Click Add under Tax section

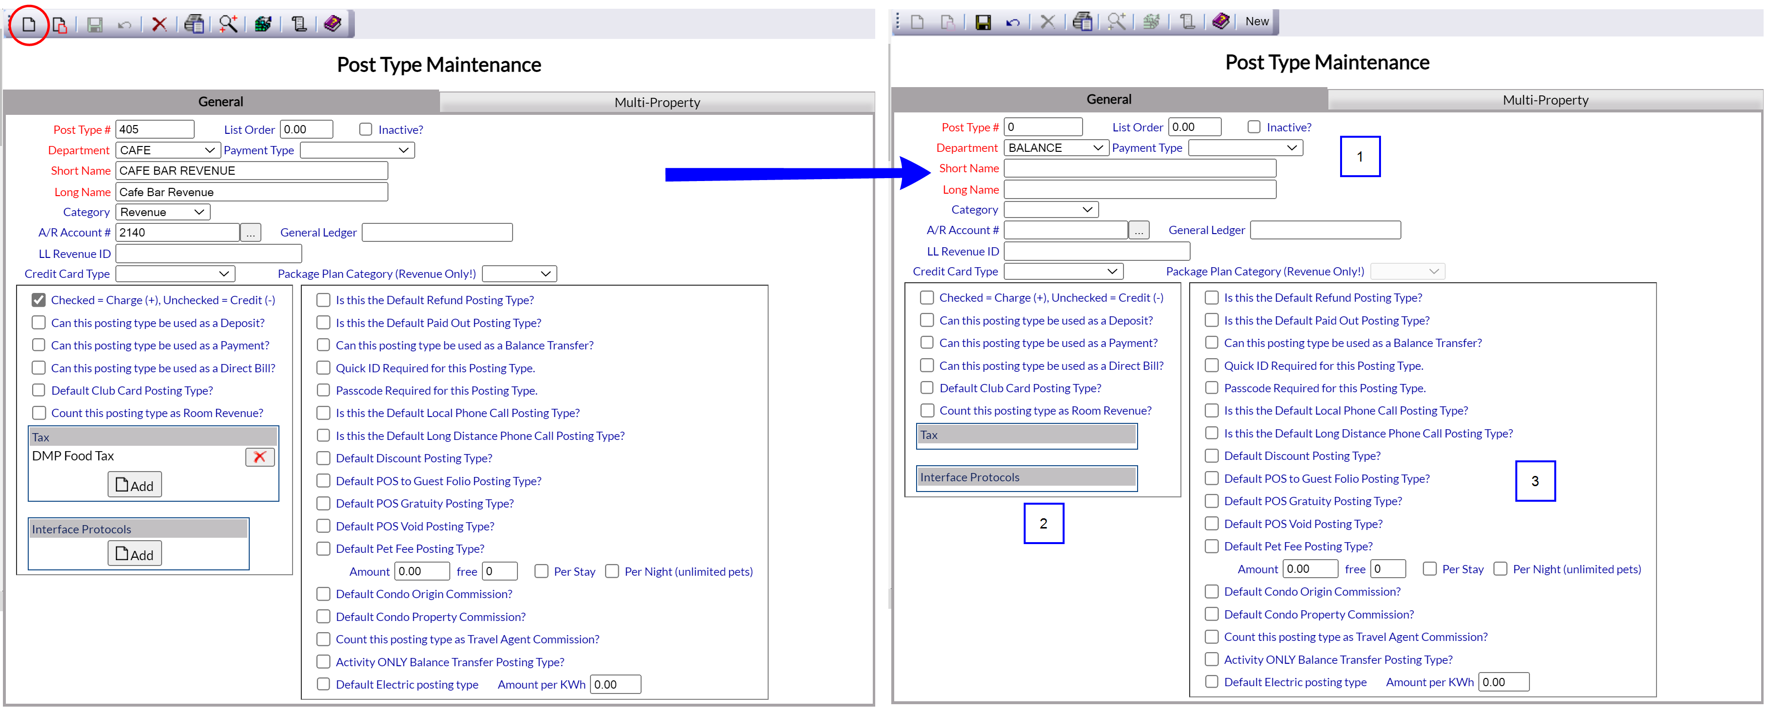[134, 485]
